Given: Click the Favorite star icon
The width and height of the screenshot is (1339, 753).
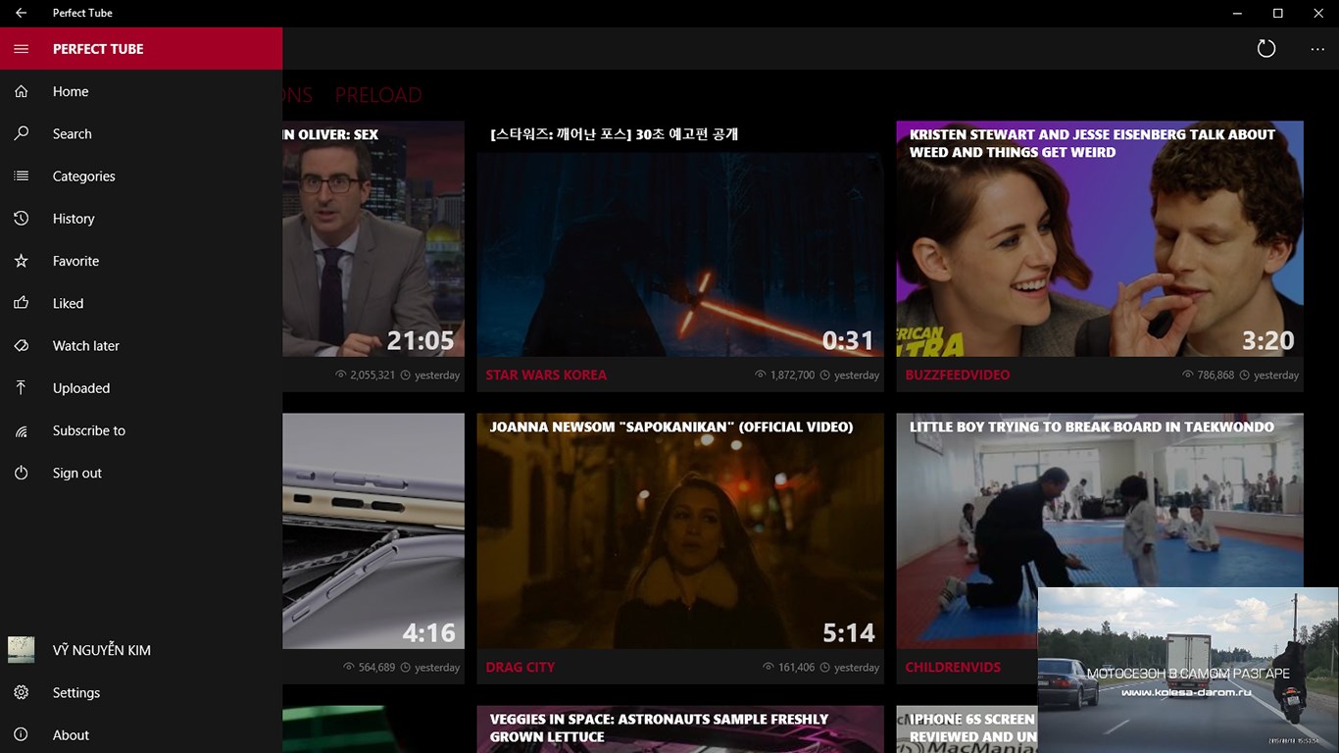Looking at the screenshot, I should [22, 261].
